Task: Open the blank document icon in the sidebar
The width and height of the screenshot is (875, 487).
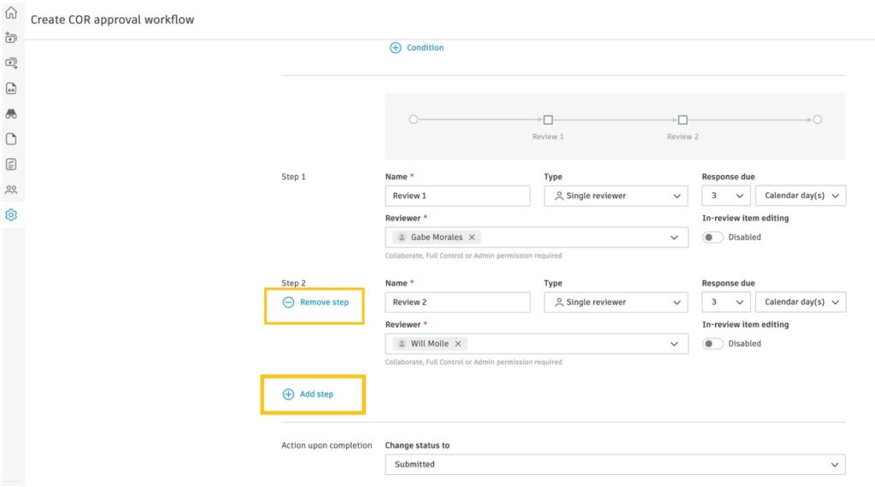Action: point(11,139)
